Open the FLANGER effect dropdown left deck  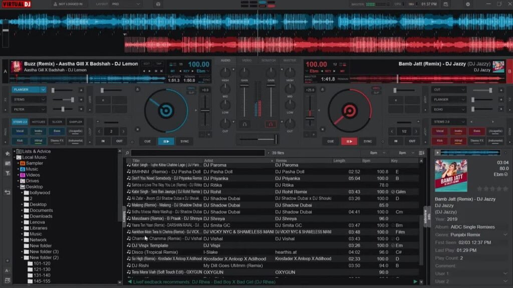tap(43, 89)
